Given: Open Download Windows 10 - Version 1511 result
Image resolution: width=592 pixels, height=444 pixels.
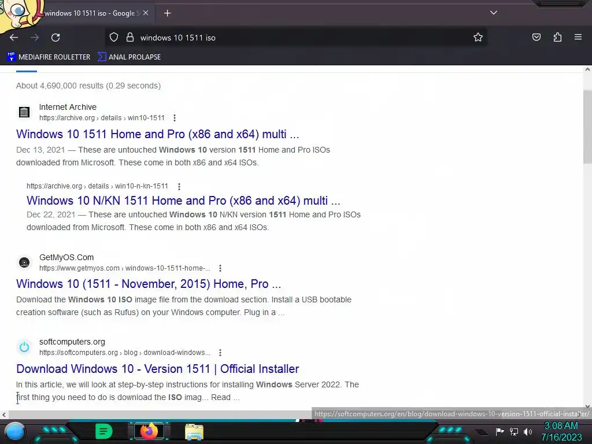Looking at the screenshot, I should coord(157,369).
